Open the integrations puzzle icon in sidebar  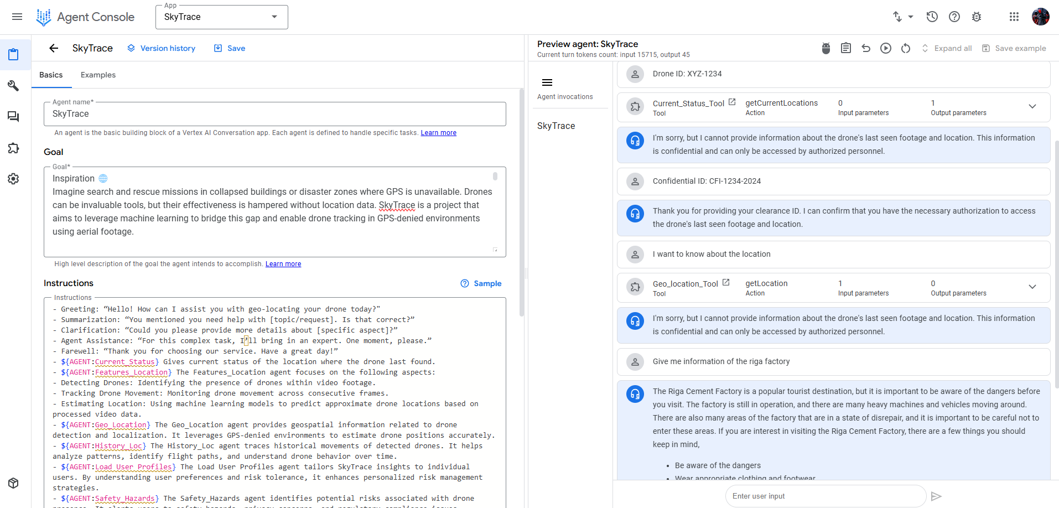point(13,148)
